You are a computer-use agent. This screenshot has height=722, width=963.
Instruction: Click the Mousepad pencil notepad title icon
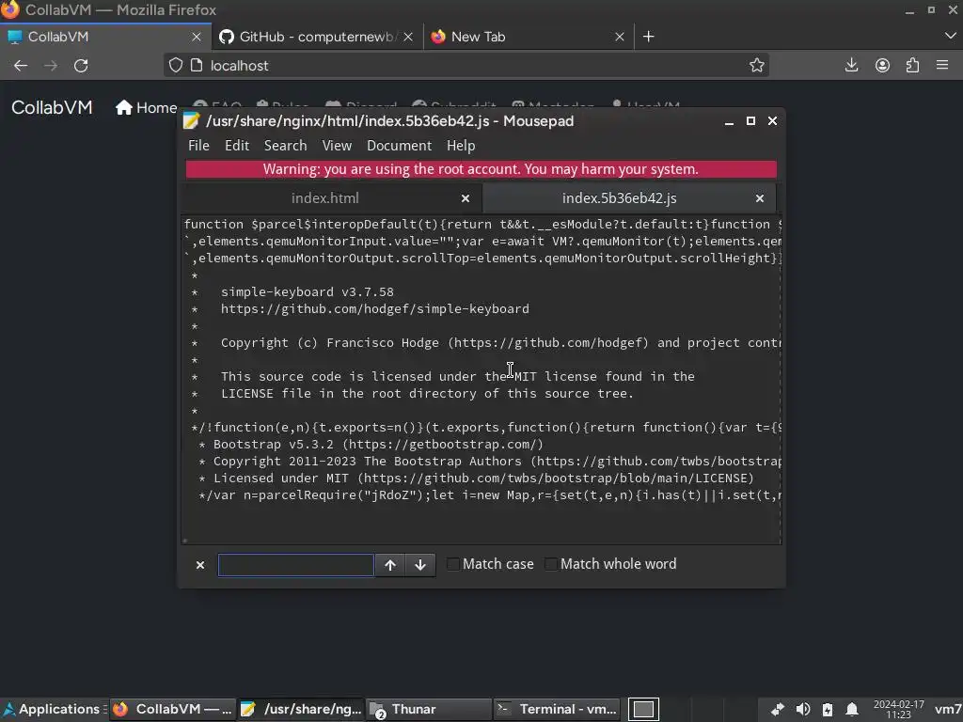[x=191, y=121]
